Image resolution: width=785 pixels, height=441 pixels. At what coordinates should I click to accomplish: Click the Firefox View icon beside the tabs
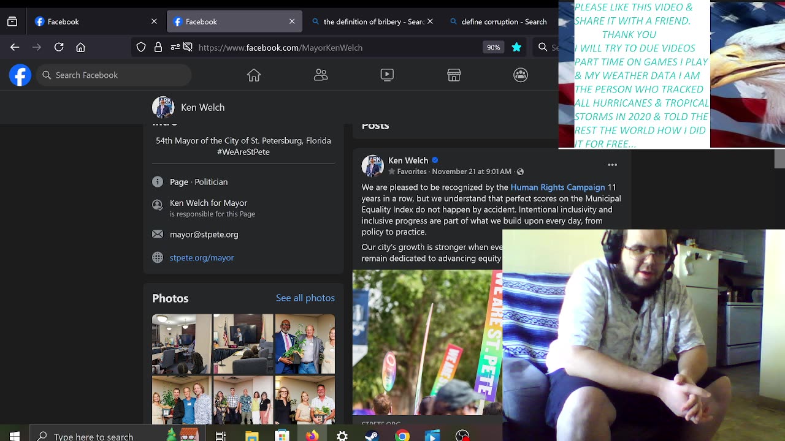pyautogui.click(x=12, y=21)
